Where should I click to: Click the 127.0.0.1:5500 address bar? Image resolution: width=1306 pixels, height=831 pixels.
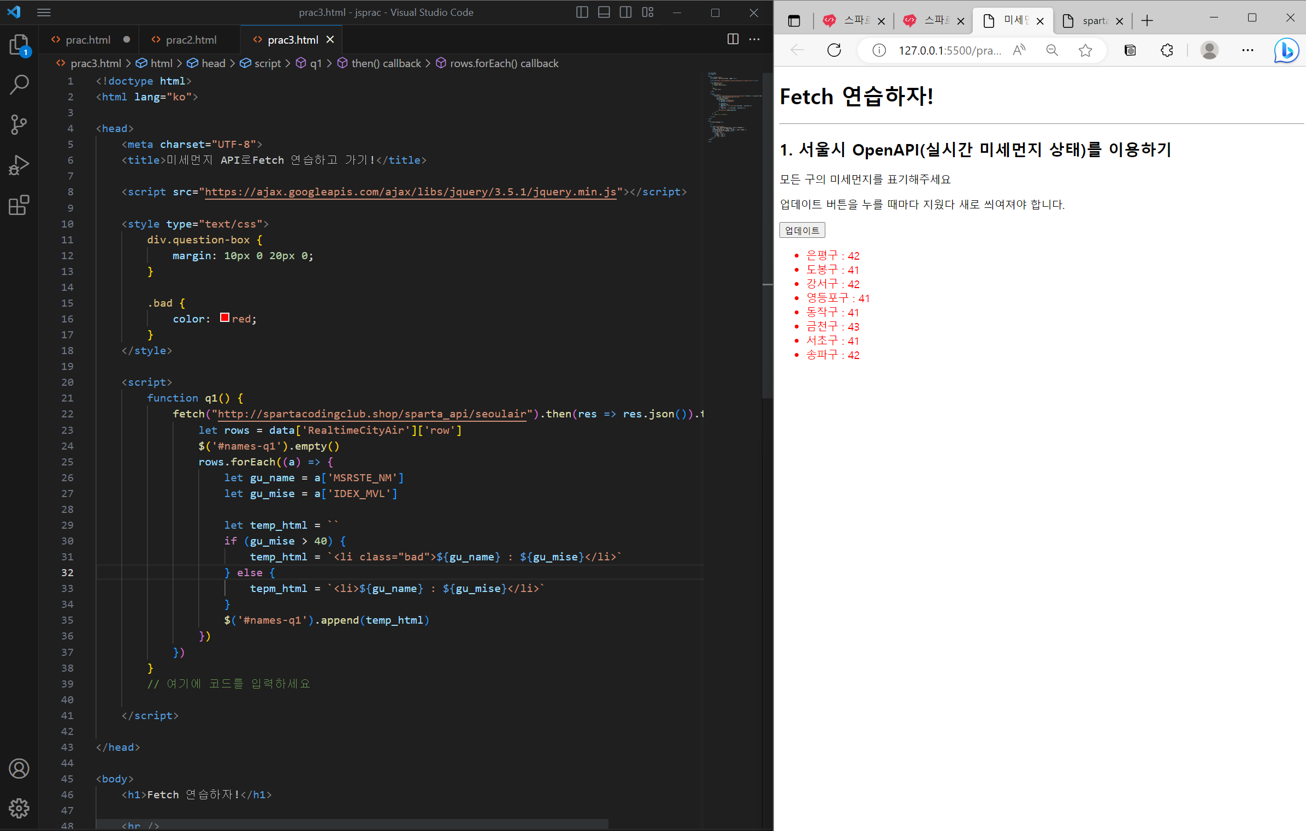pos(950,50)
